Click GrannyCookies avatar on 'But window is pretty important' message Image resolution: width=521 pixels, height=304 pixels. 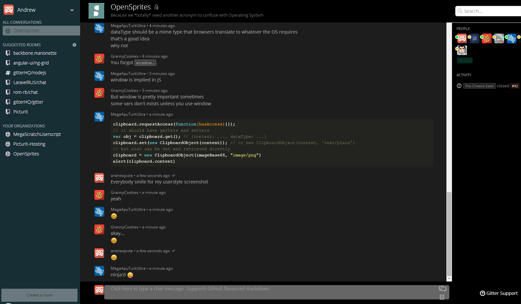click(99, 93)
